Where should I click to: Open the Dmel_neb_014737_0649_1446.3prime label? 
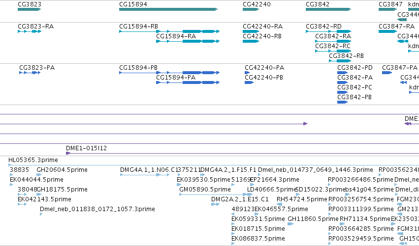click(x=315, y=170)
